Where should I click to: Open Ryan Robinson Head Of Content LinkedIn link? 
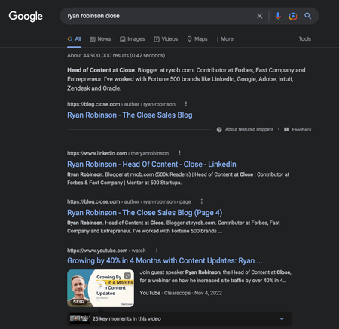151,164
